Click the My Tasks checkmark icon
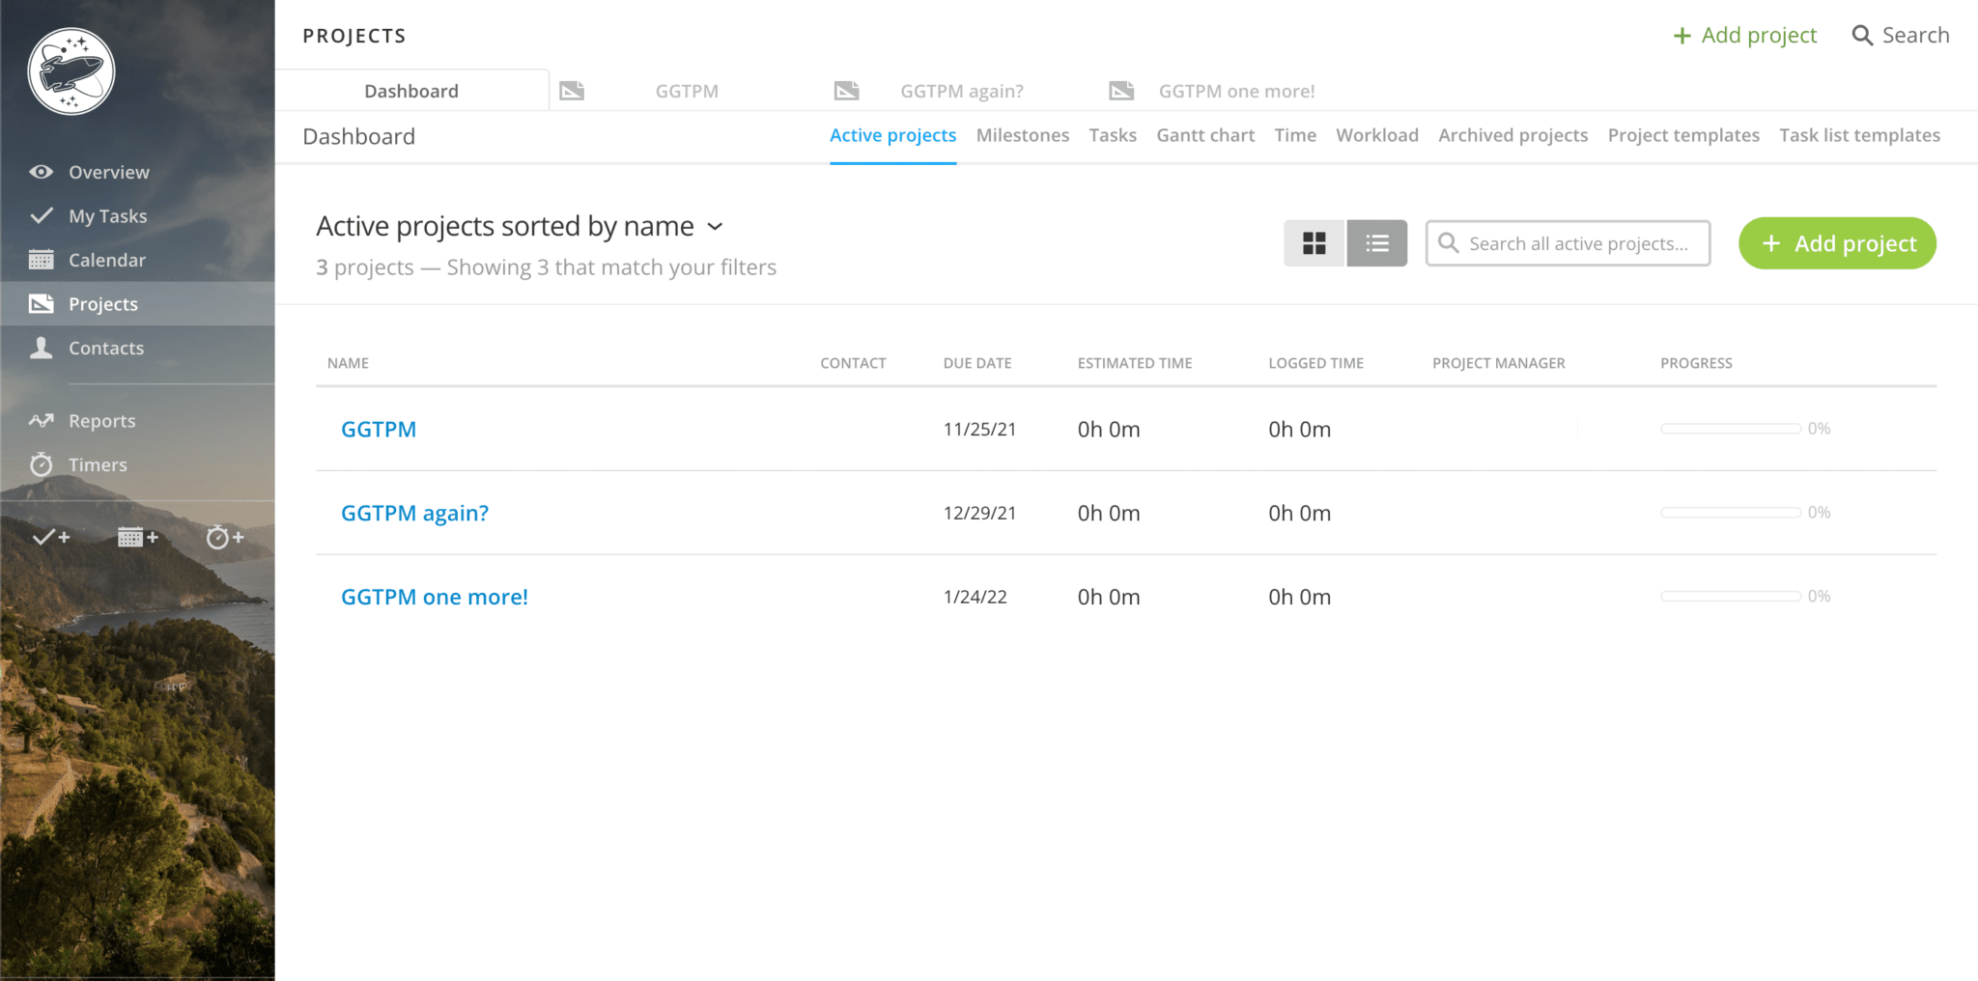The image size is (1978, 981). [x=41, y=215]
